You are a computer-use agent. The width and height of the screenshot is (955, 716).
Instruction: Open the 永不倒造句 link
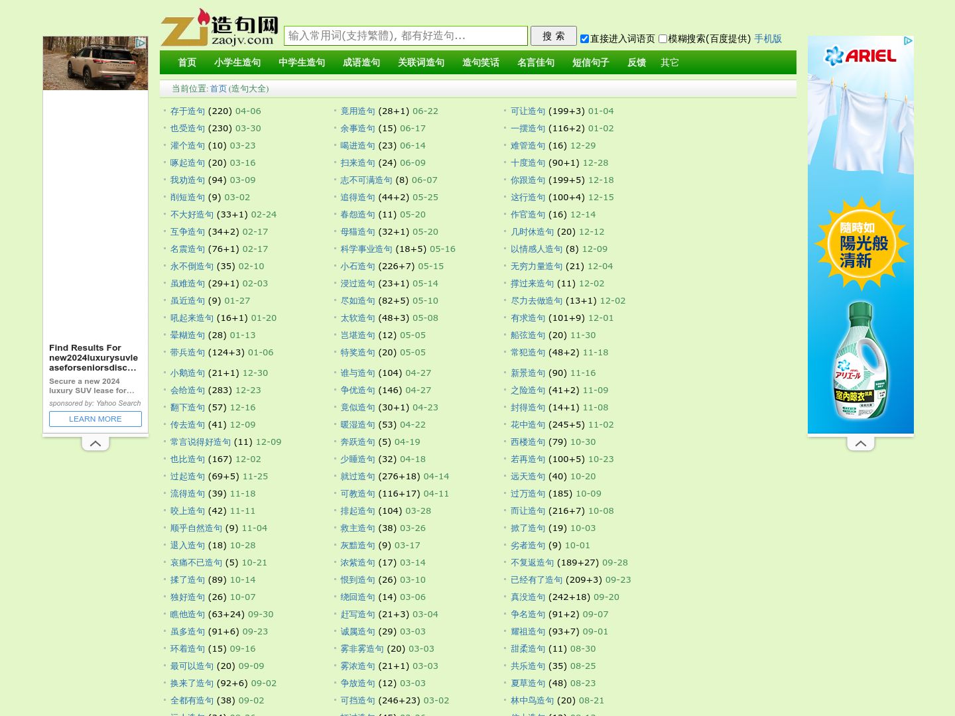point(192,266)
